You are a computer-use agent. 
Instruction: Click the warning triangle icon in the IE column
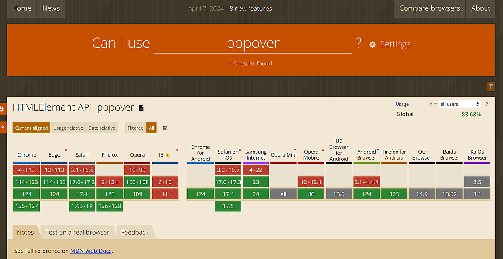click(x=169, y=154)
